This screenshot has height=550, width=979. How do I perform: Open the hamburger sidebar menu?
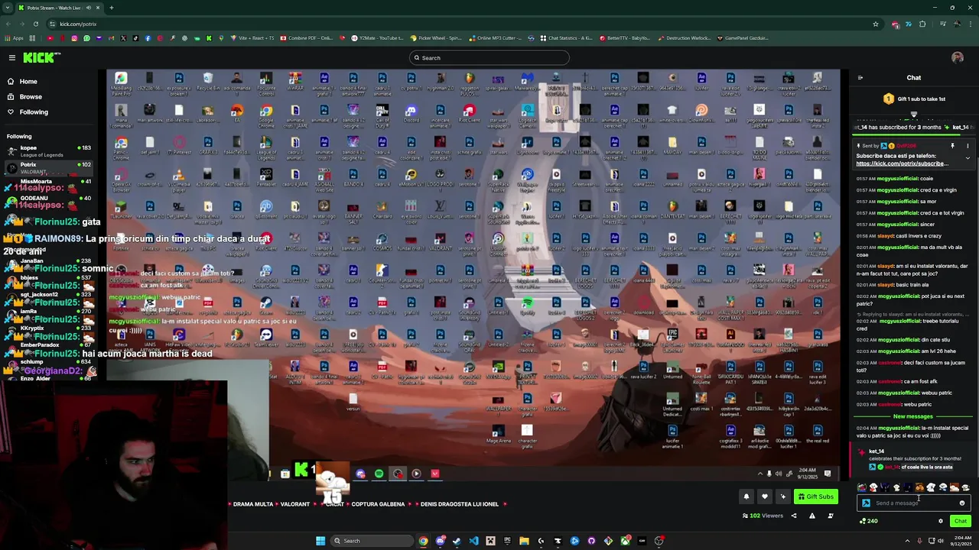coord(11,57)
